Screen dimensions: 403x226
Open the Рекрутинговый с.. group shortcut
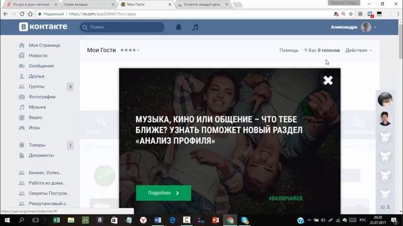48,203
